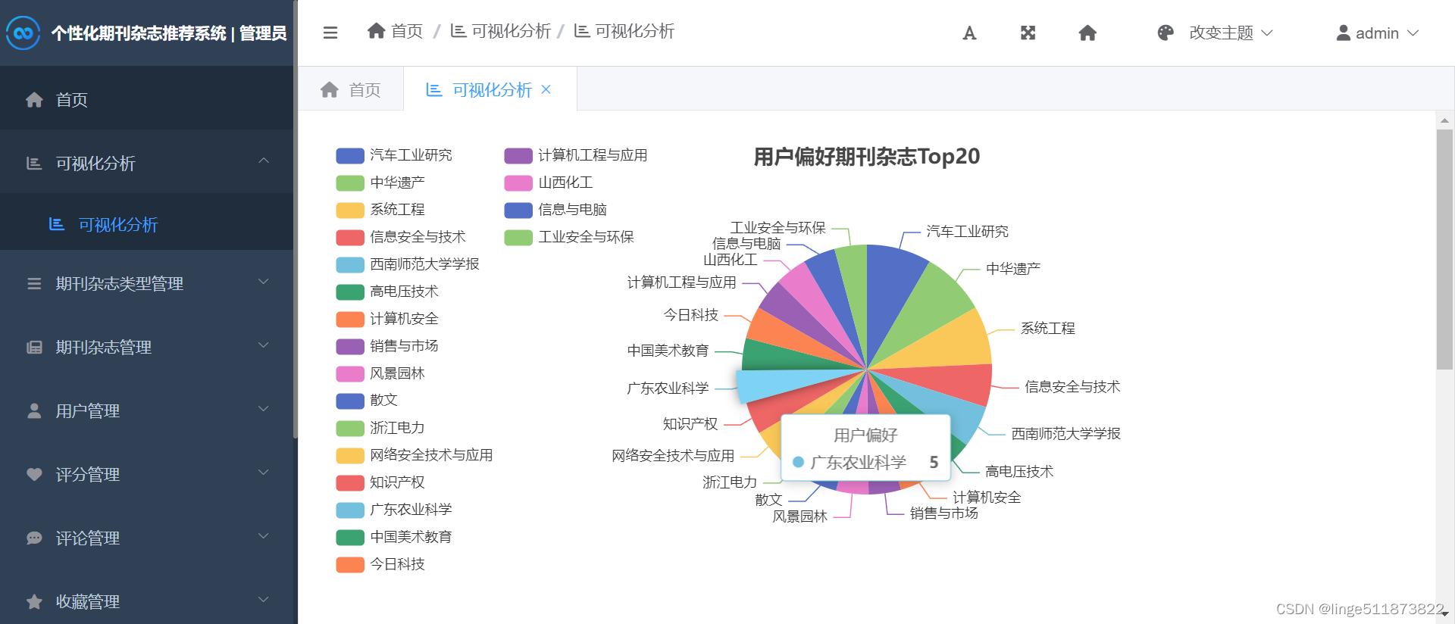Click the house icon on 首页 tab
Image resolution: width=1455 pixels, height=624 pixels.
tap(329, 89)
